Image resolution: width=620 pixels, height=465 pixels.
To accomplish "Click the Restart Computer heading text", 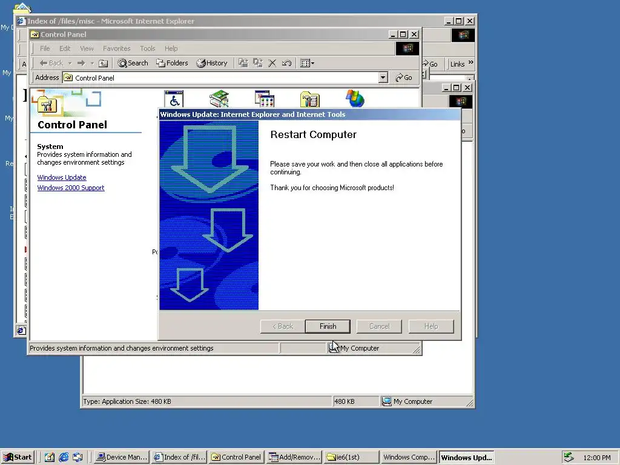I will pyautogui.click(x=313, y=134).
